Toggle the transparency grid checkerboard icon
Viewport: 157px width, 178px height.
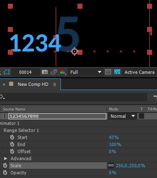(x=117, y=72)
